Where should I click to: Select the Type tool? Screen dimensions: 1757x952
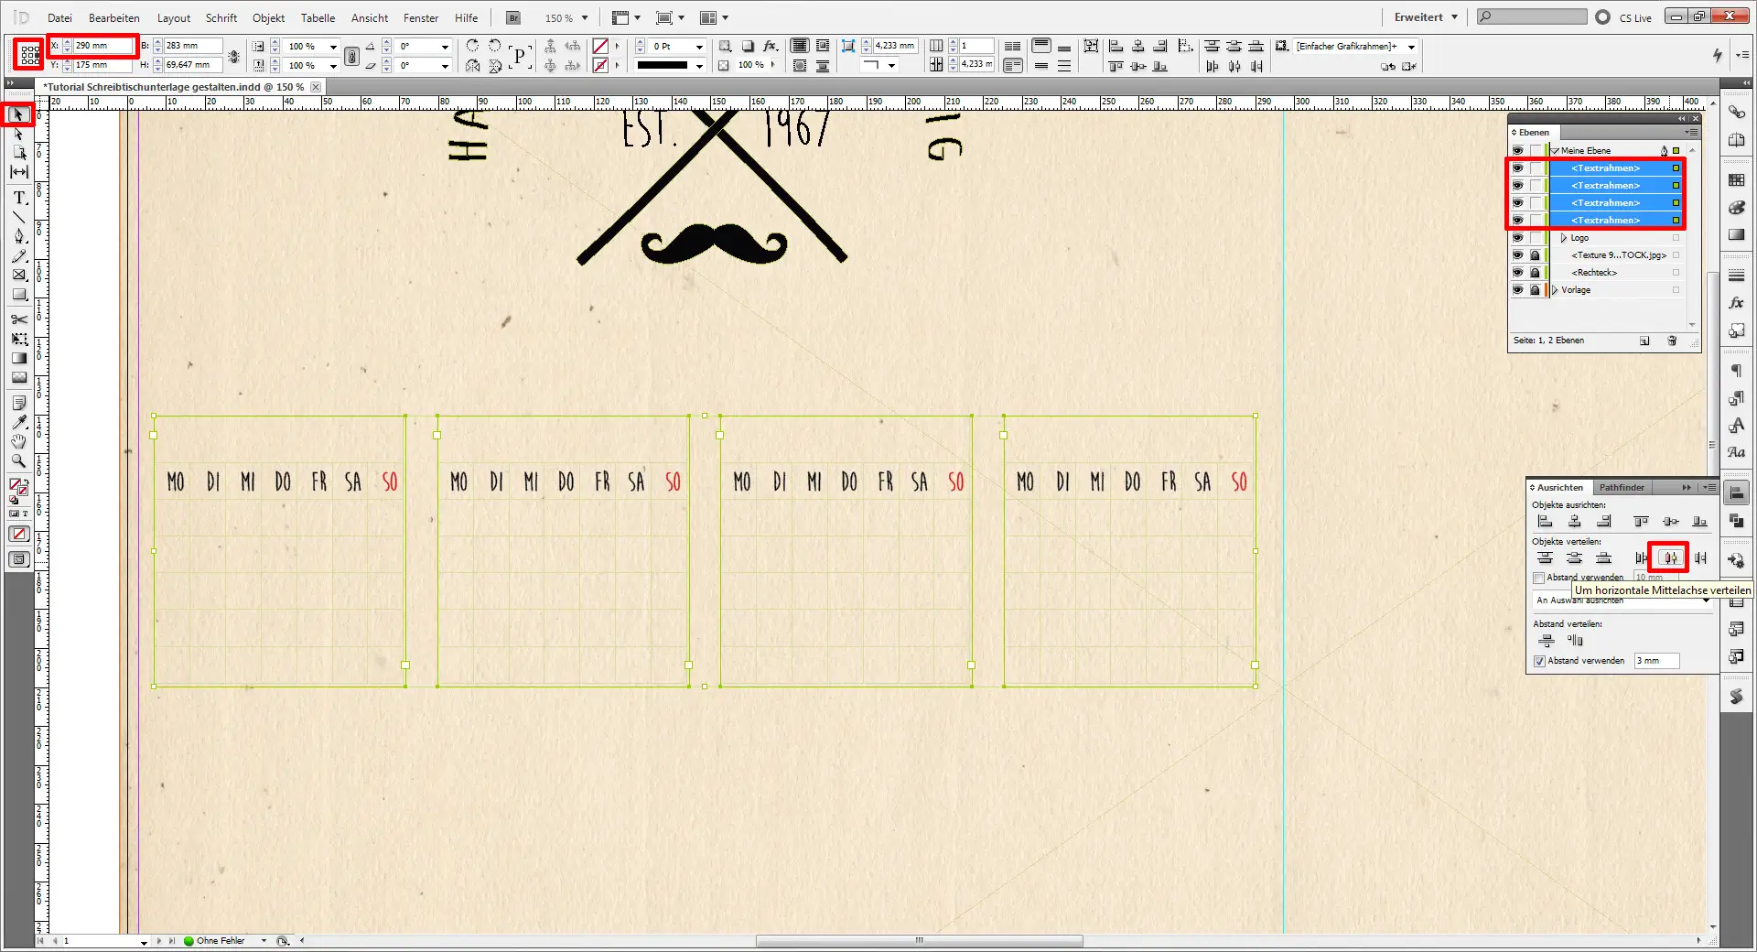click(x=18, y=197)
